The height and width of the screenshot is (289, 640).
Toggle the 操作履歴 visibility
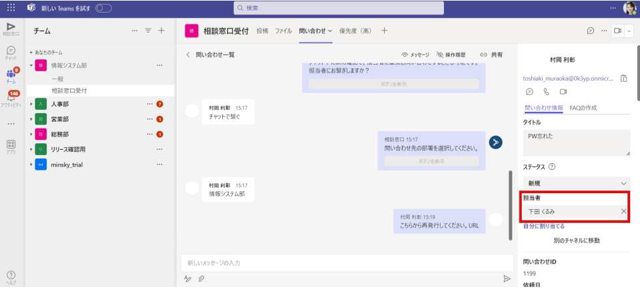451,55
